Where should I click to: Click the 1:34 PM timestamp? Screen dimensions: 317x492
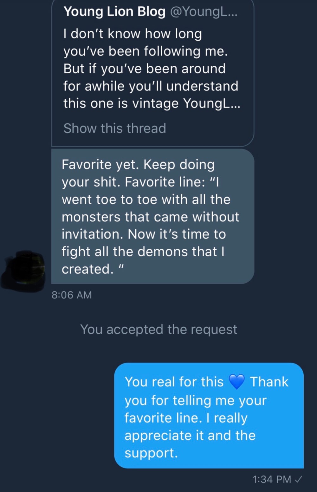(x=272, y=479)
